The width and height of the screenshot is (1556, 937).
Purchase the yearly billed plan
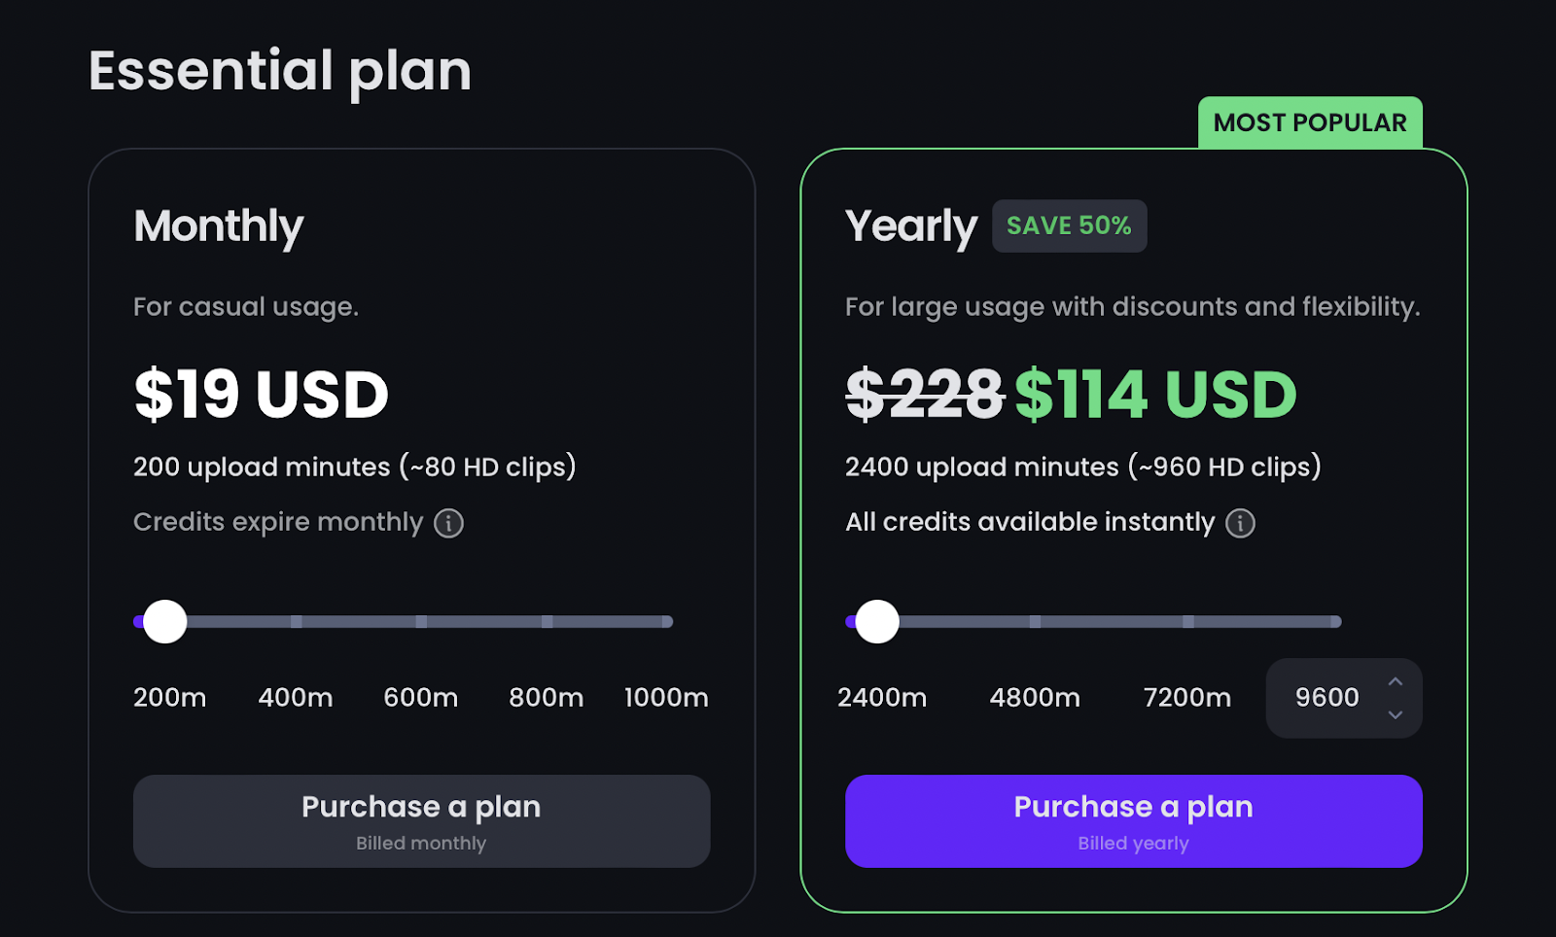pos(1133,821)
